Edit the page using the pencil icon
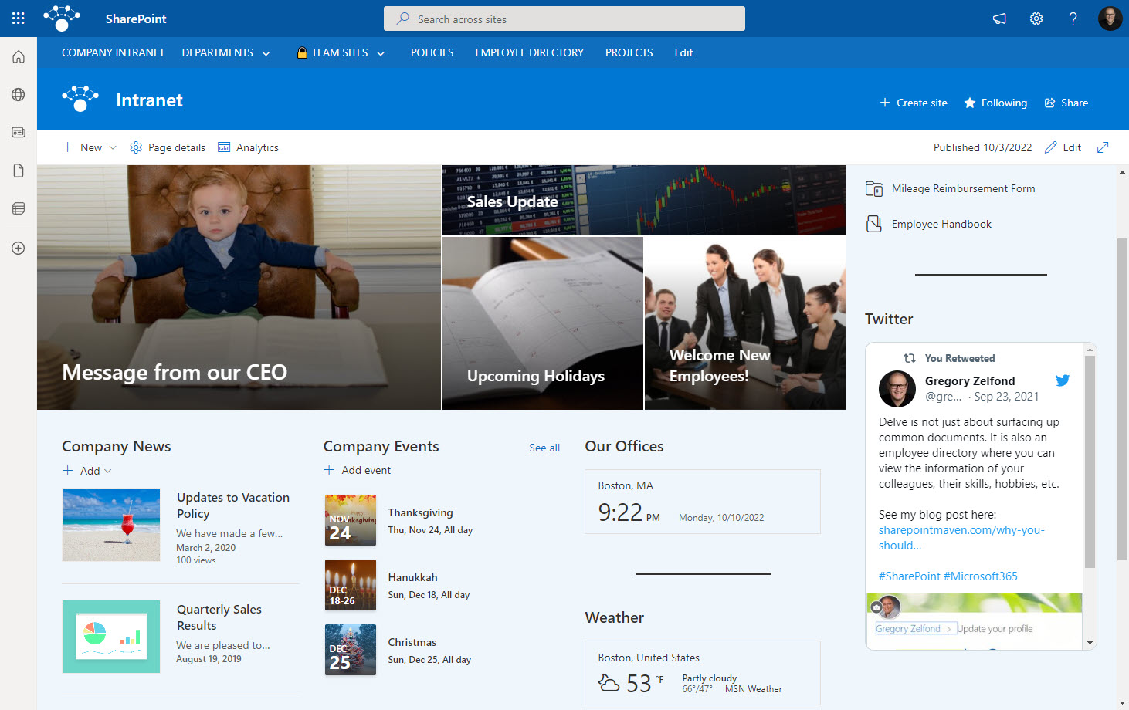Image resolution: width=1129 pixels, height=710 pixels. pos(1062,147)
